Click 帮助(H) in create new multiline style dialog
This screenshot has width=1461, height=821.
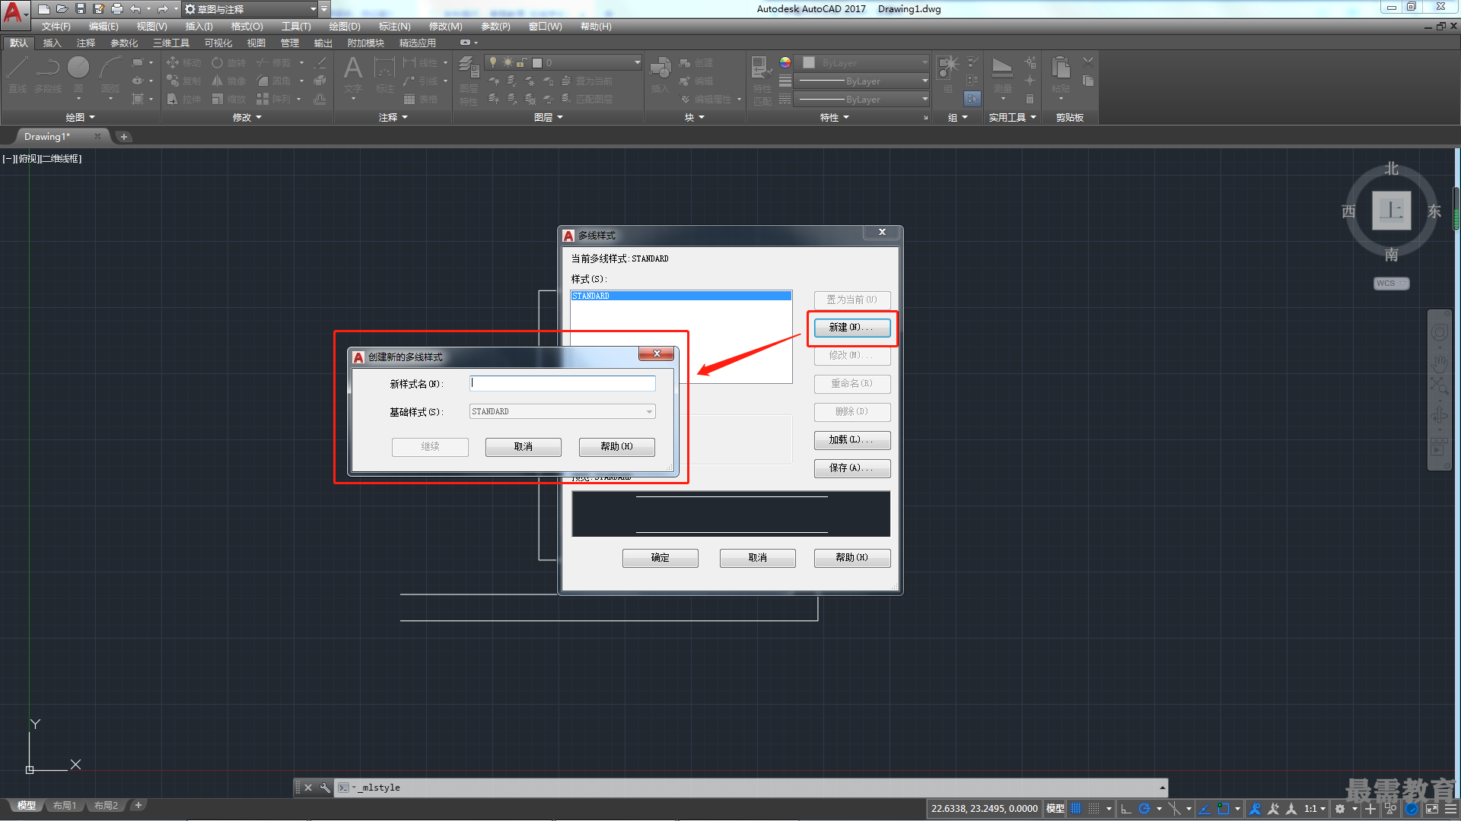(x=616, y=447)
